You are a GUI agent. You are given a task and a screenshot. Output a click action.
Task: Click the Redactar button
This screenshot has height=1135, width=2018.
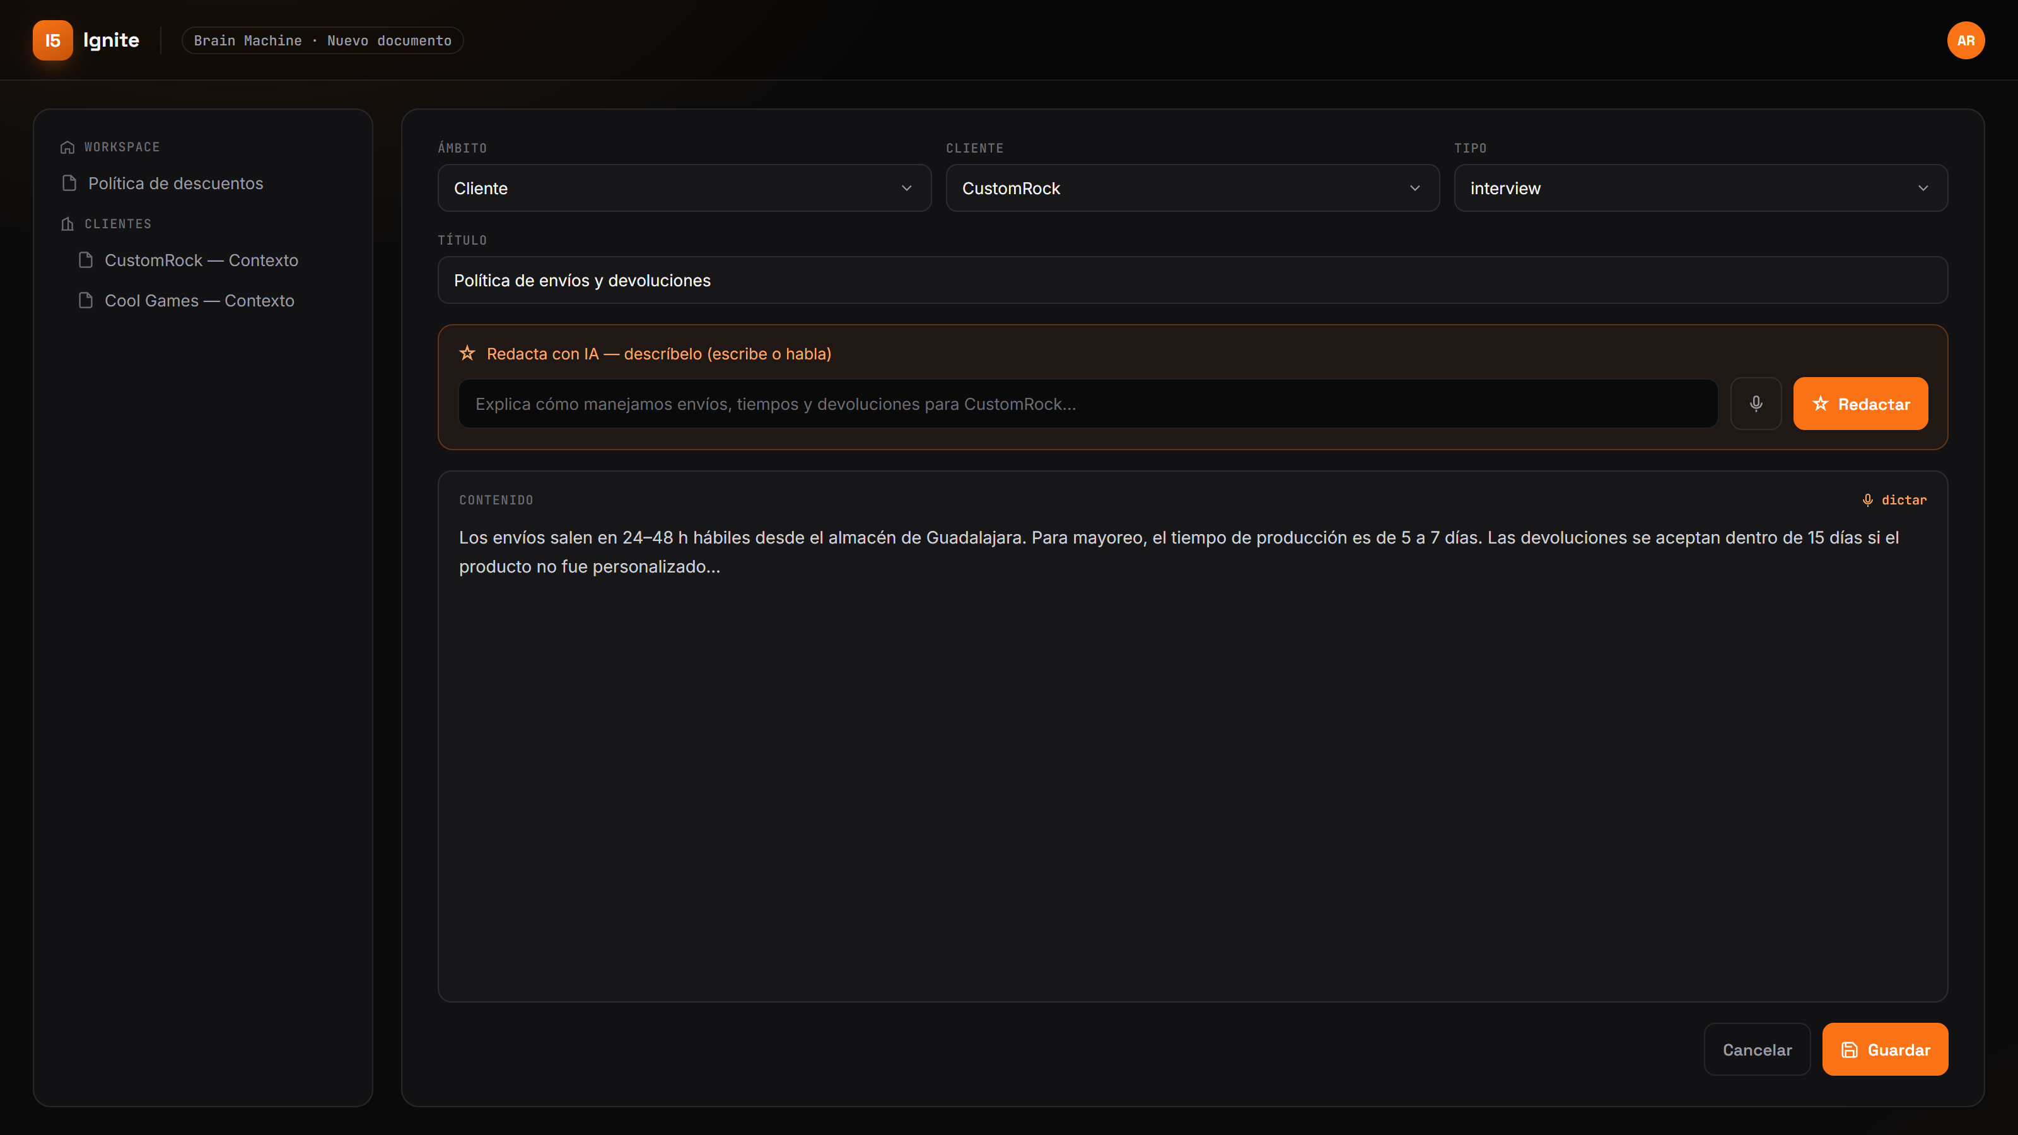[x=1860, y=404]
